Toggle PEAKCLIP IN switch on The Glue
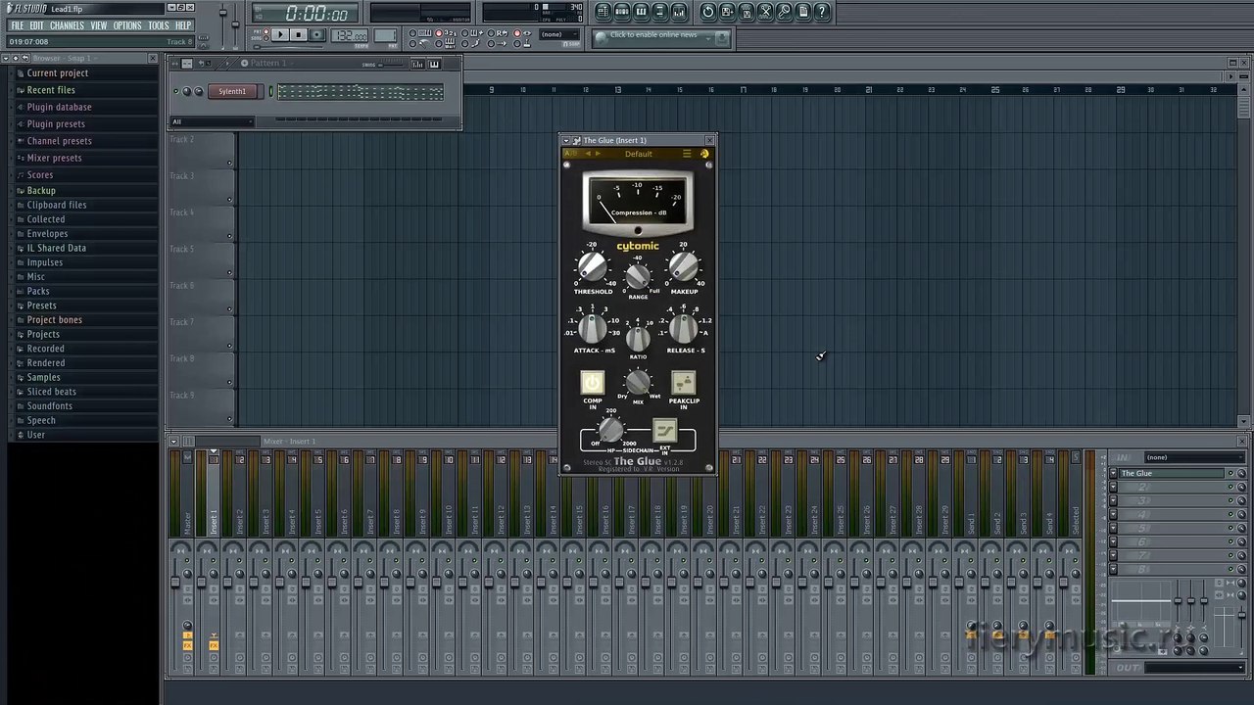The width and height of the screenshot is (1254, 705). pyautogui.click(x=684, y=382)
